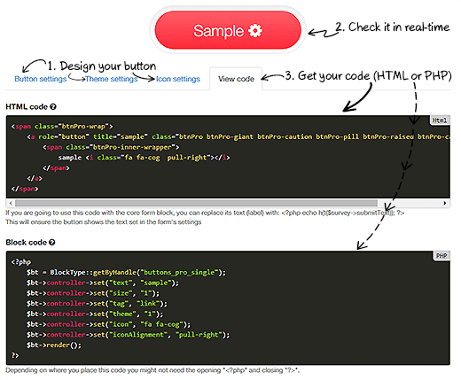The image size is (461, 380).
Task: Click the set("theme", "1") line
Action: click(x=95, y=314)
